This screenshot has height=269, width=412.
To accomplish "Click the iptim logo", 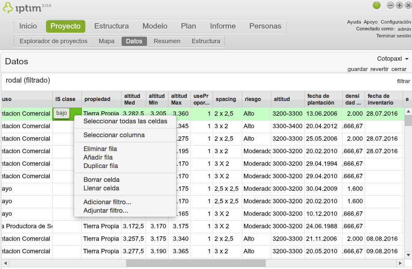I will click(20, 6).
